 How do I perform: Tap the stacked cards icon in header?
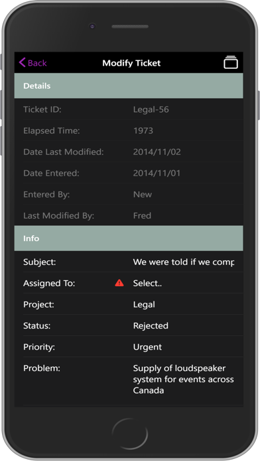coord(231,62)
